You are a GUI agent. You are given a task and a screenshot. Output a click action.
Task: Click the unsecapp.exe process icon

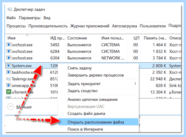click(x=9, y=85)
